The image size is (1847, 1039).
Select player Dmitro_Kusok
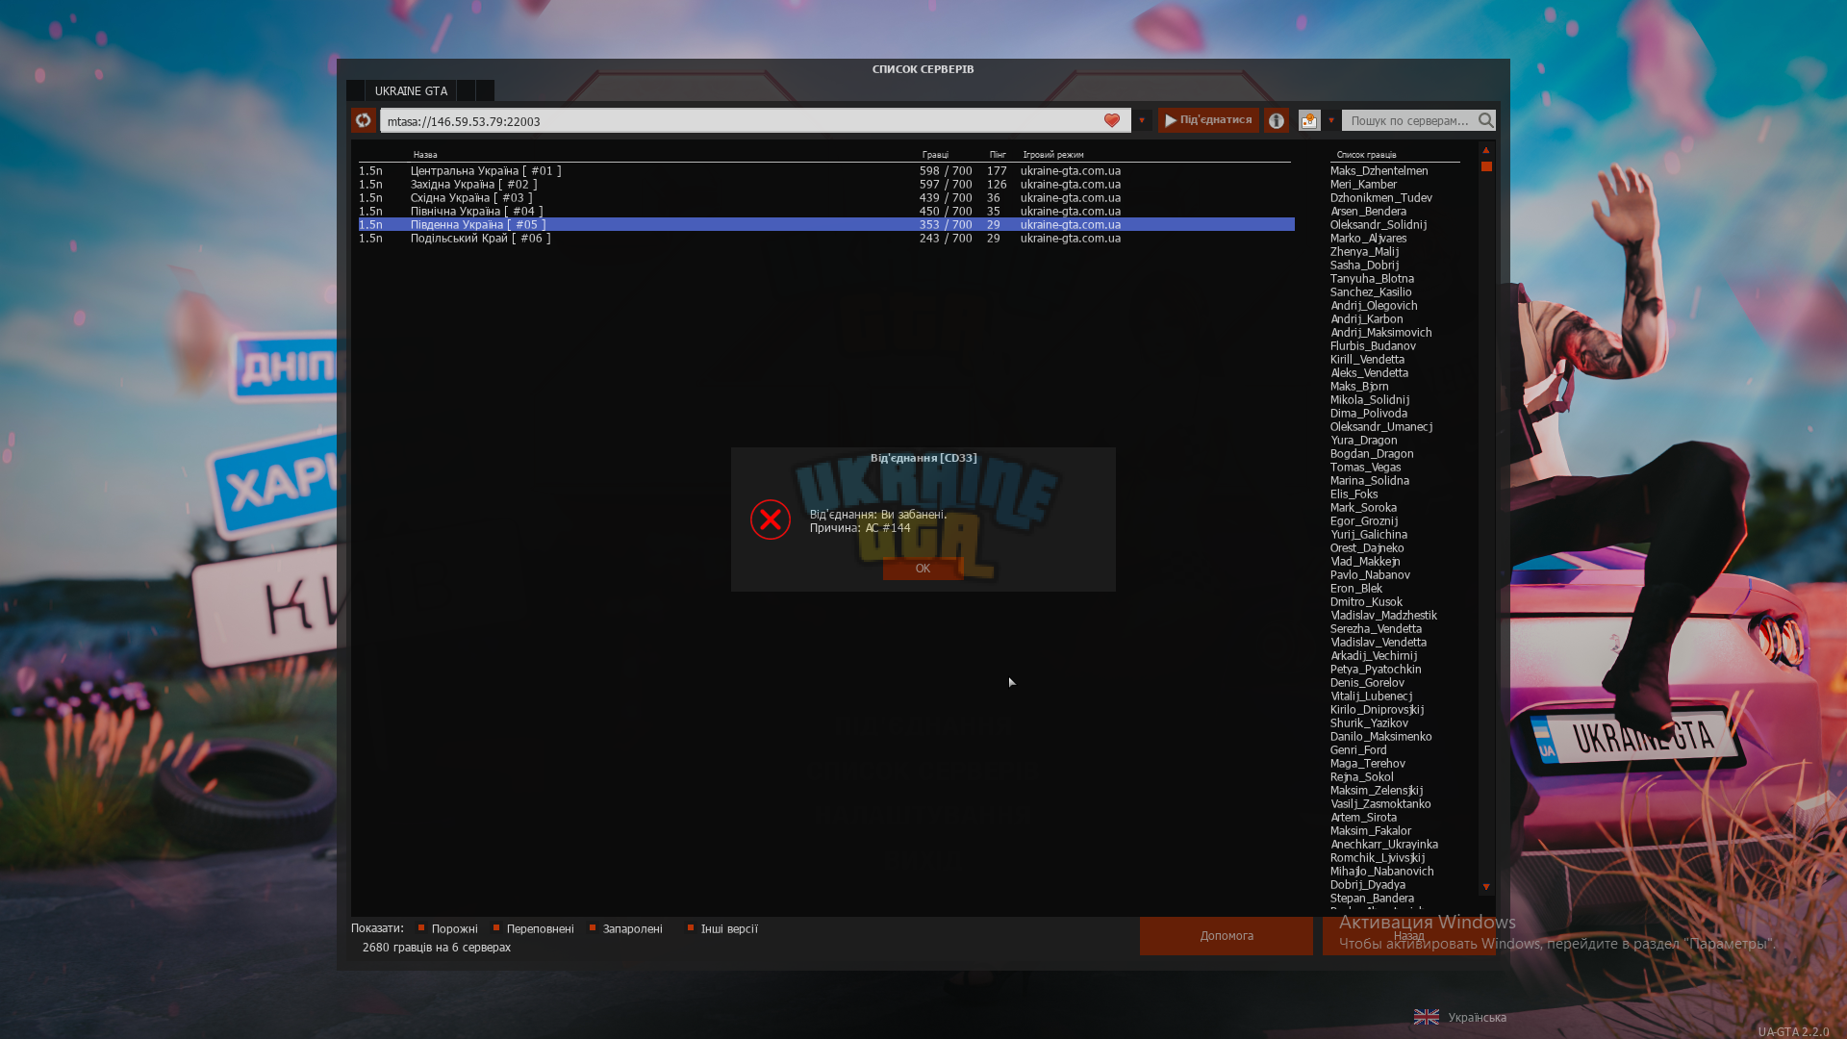[x=1366, y=601]
